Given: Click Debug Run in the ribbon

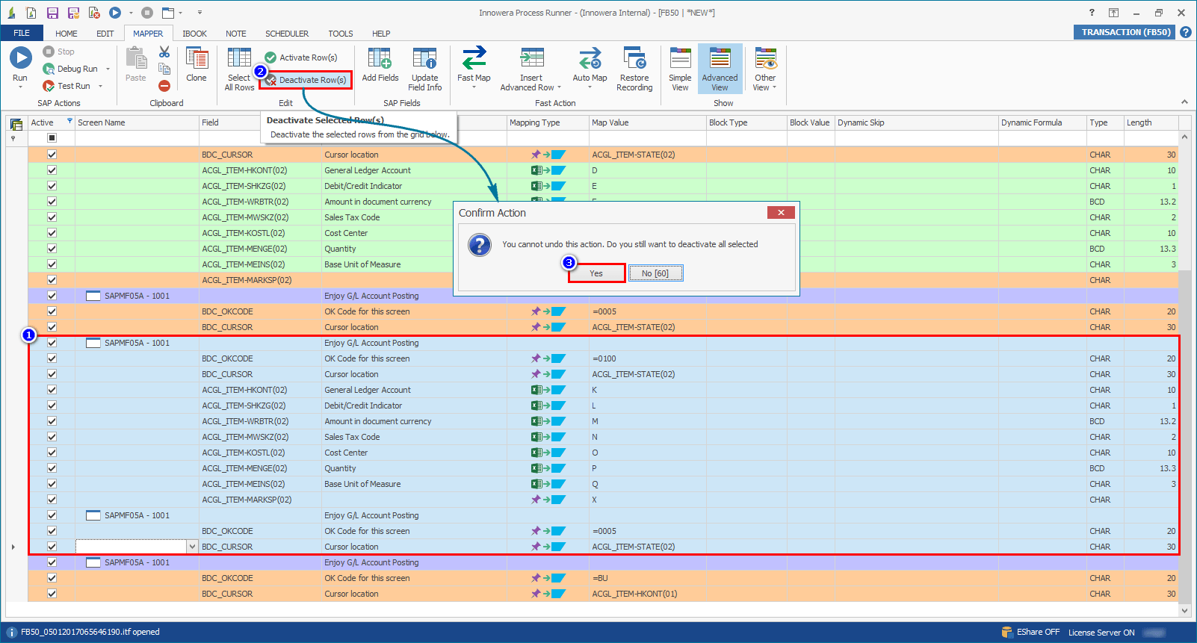Looking at the screenshot, I should click(70, 69).
